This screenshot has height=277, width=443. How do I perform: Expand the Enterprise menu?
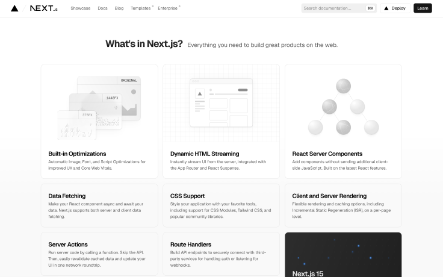(x=168, y=8)
